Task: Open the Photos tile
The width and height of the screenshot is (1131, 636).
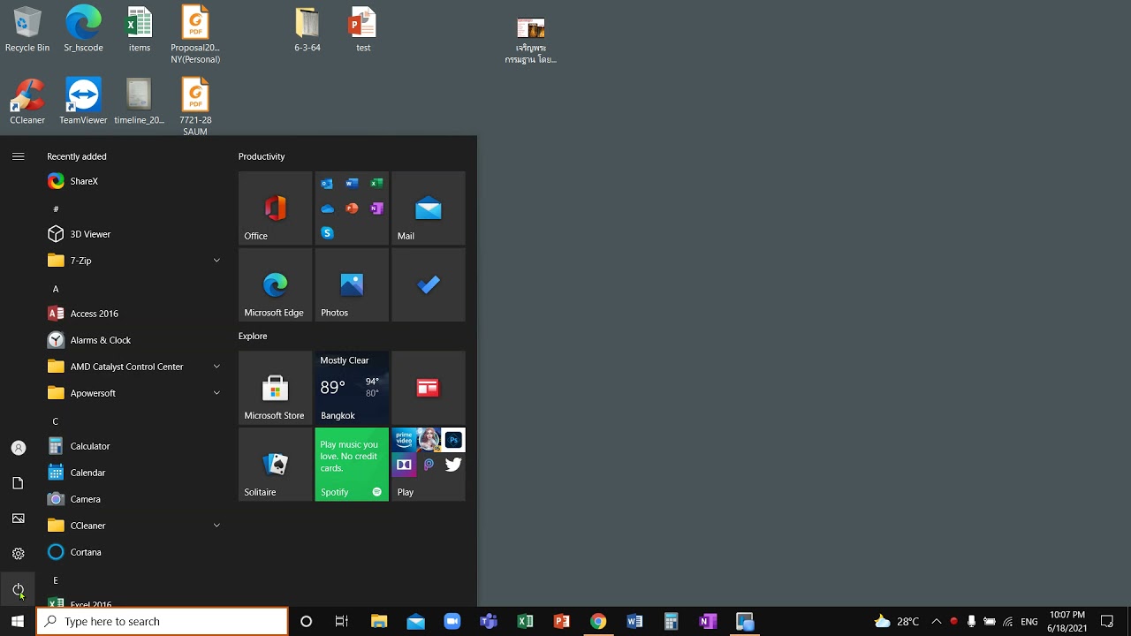Action: click(352, 285)
